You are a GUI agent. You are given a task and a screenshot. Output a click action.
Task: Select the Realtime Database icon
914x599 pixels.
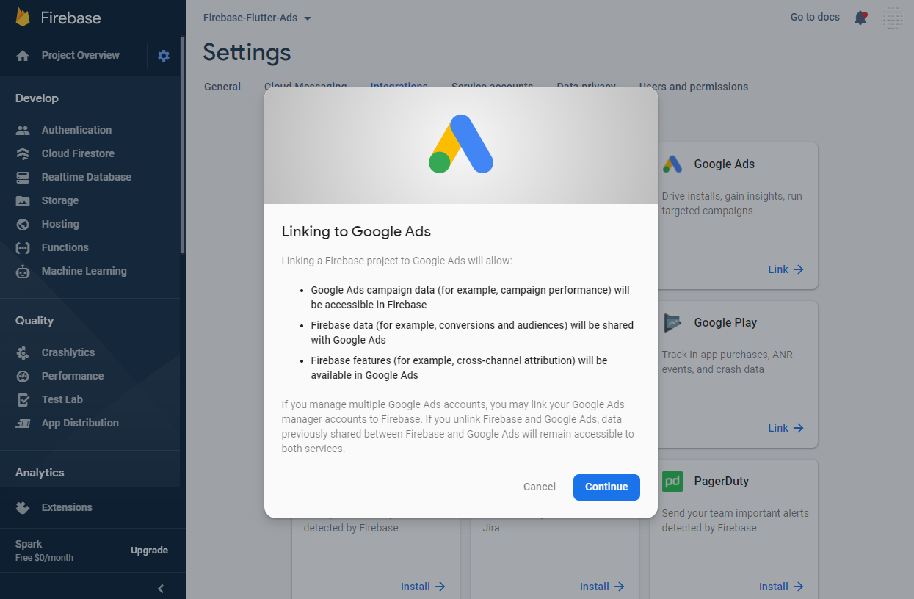23,177
